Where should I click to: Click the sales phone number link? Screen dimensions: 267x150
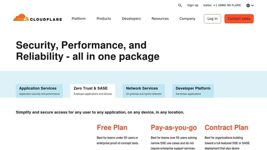pos(222,5)
